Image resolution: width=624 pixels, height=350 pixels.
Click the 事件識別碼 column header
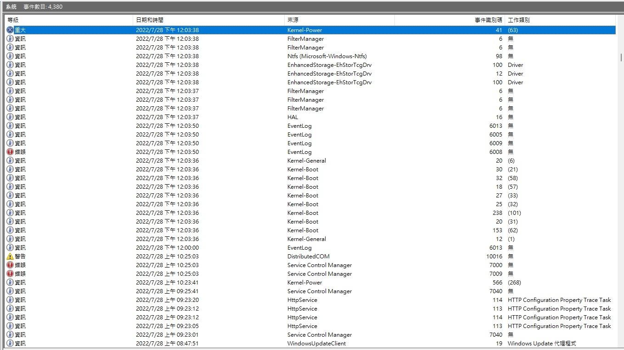489,20
